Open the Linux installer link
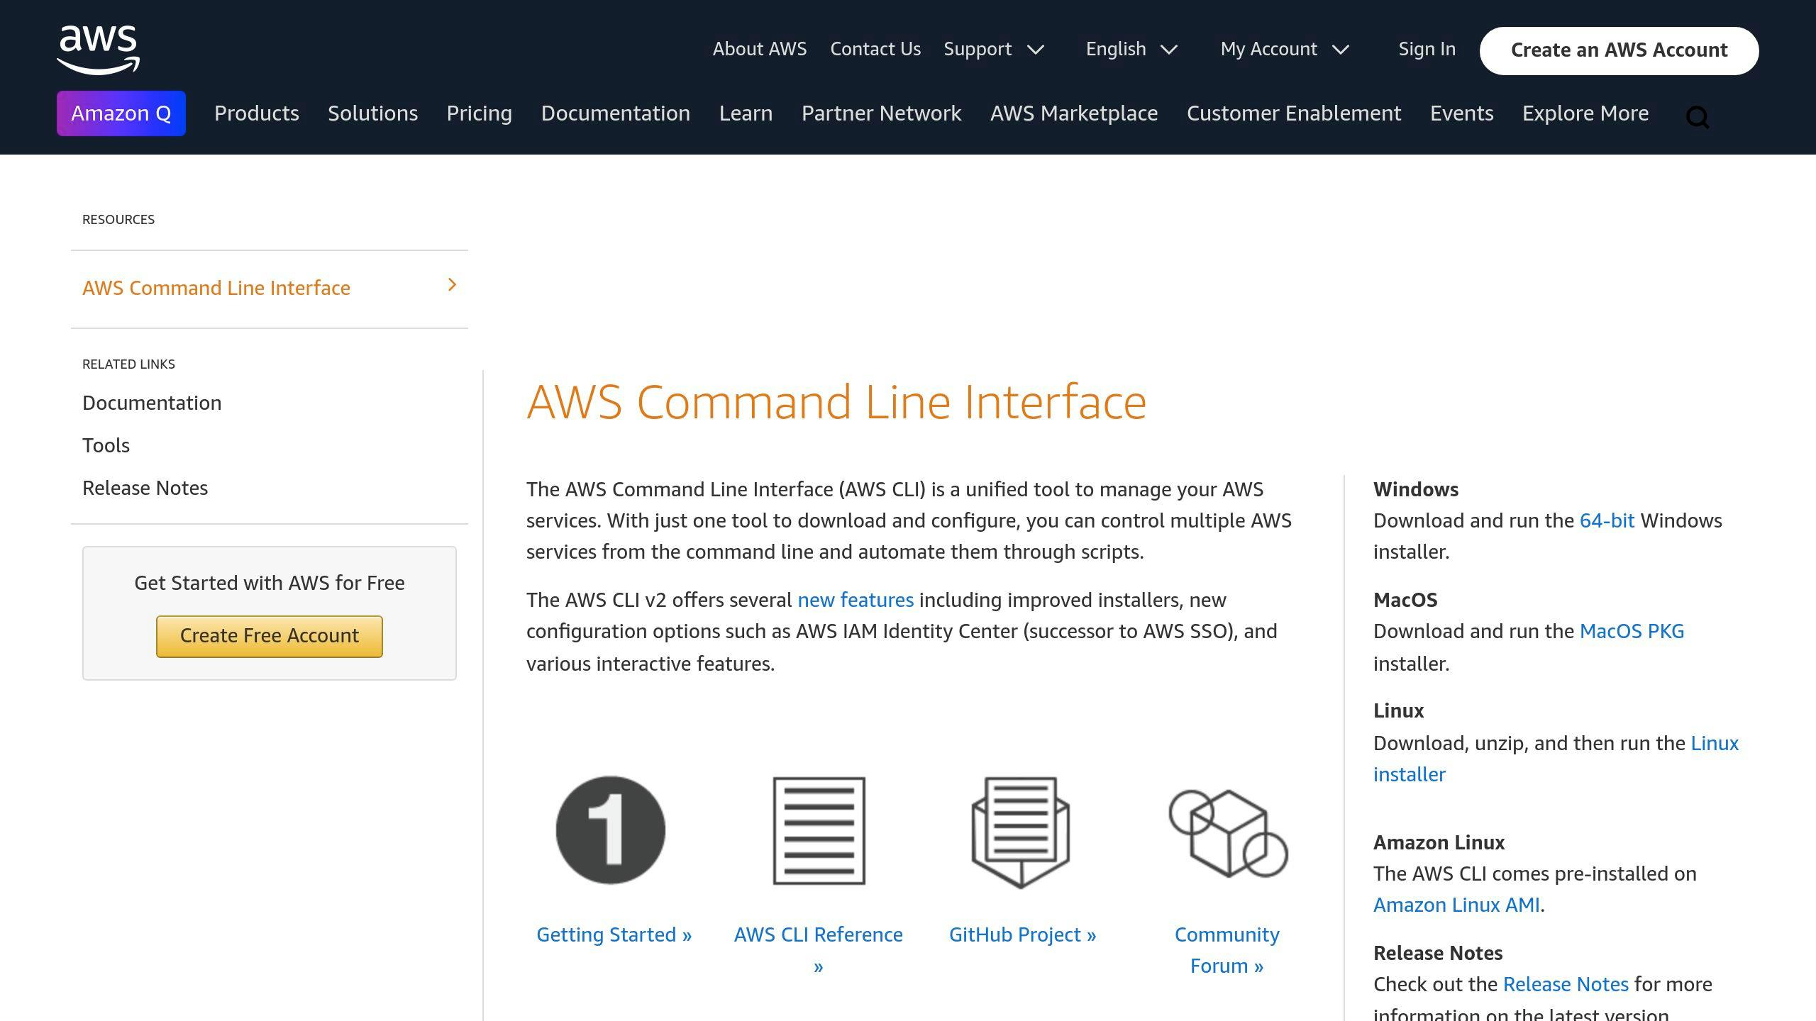Screen dimensions: 1816x1021 point(1556,759)
